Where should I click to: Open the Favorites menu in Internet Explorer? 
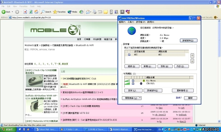pos(23,7)
